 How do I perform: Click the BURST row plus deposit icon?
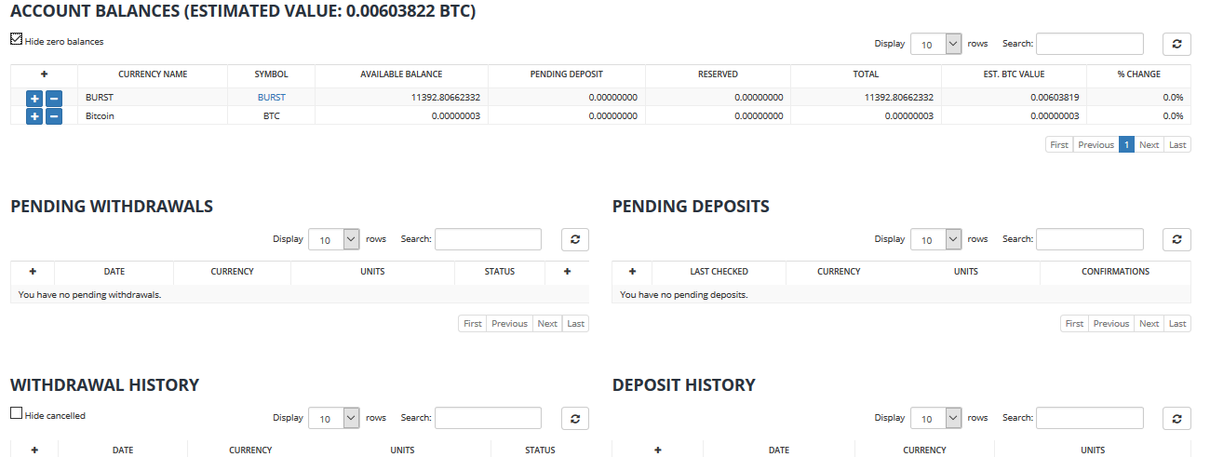[x=34, y=98]
